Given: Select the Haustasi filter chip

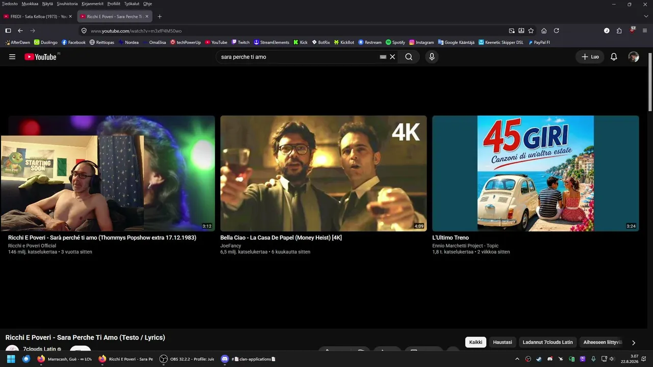Looking at the screenshot, I should point(503,343).
